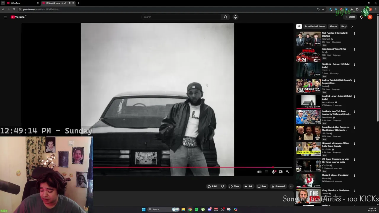Switch to the first YouTube browser tab
This screenshot has width=379, height=213.
click(23, 3)
